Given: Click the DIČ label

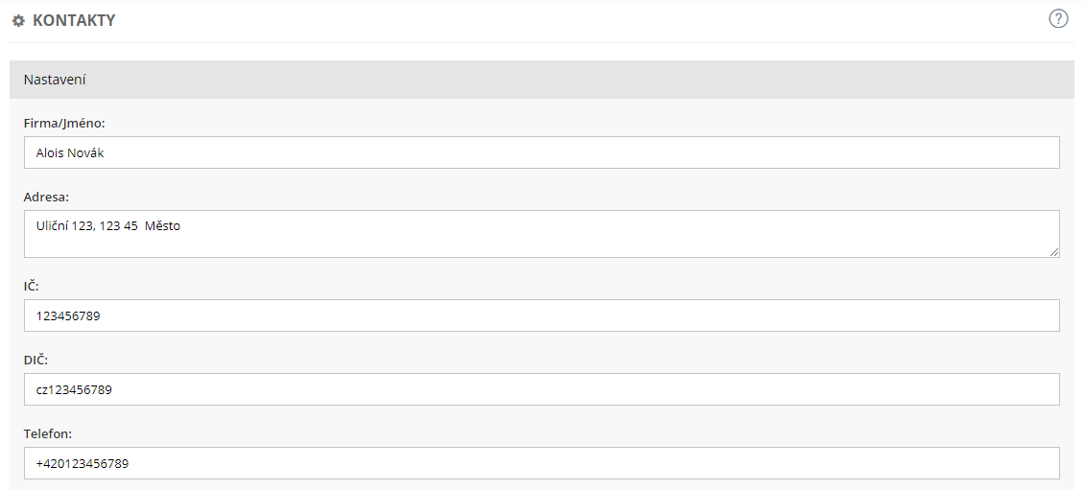Looking at the screenshot, I should tap(35, 360).
